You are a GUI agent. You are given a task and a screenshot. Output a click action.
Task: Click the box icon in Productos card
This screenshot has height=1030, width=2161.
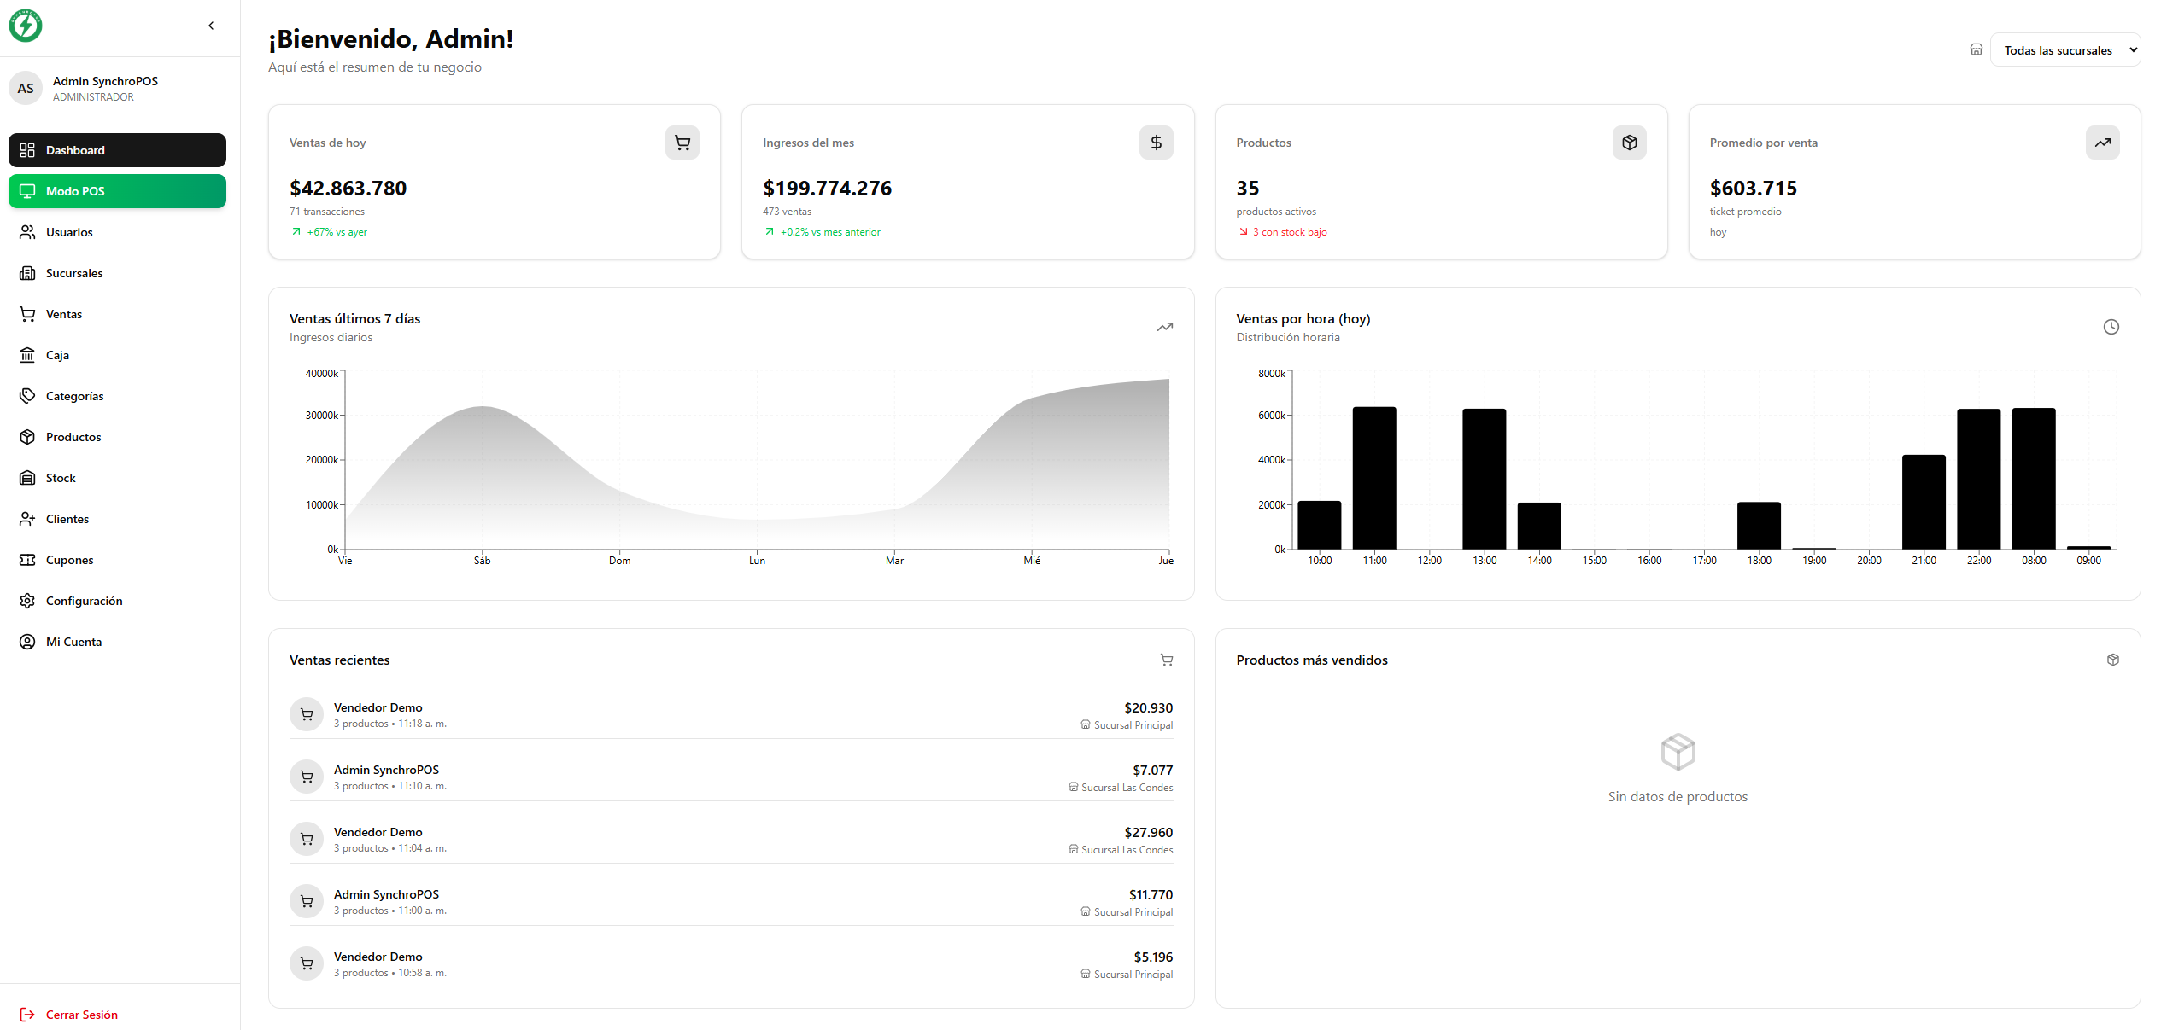coord(1629,143)
